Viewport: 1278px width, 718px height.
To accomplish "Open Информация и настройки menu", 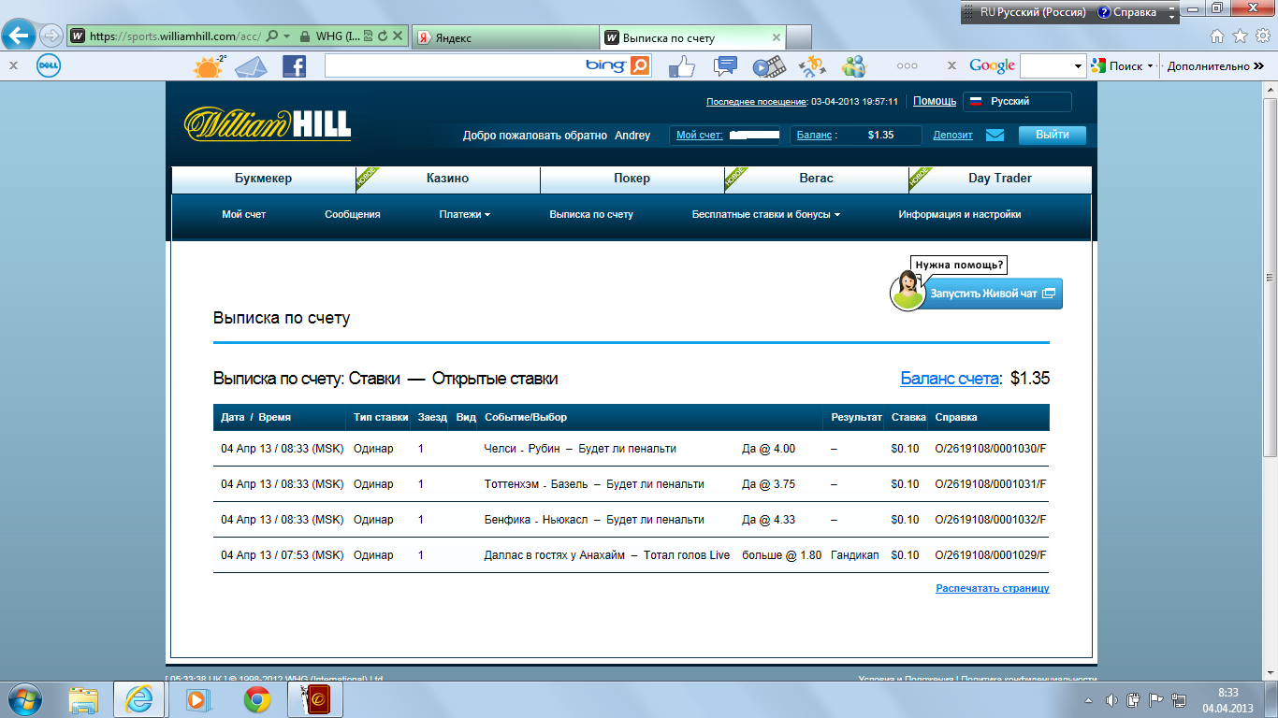I will [x=960, y=214].
